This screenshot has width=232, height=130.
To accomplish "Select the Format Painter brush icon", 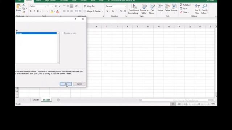I will (x=24, y=12).
